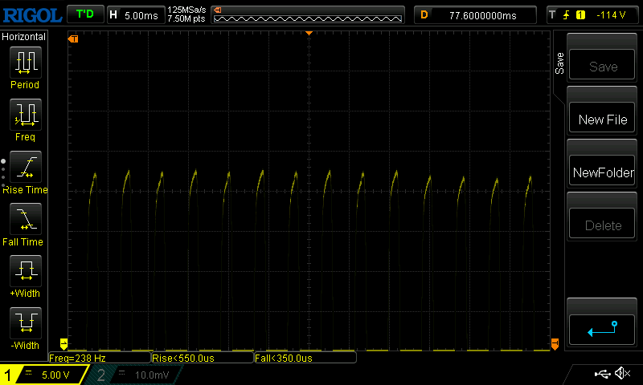
Task: Select the -114 V trigger level value
Action: [611, 15]
